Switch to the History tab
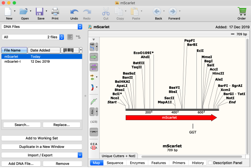Image resolution: width=251 pixels, height=168 pixels. [x=198, y=163]
